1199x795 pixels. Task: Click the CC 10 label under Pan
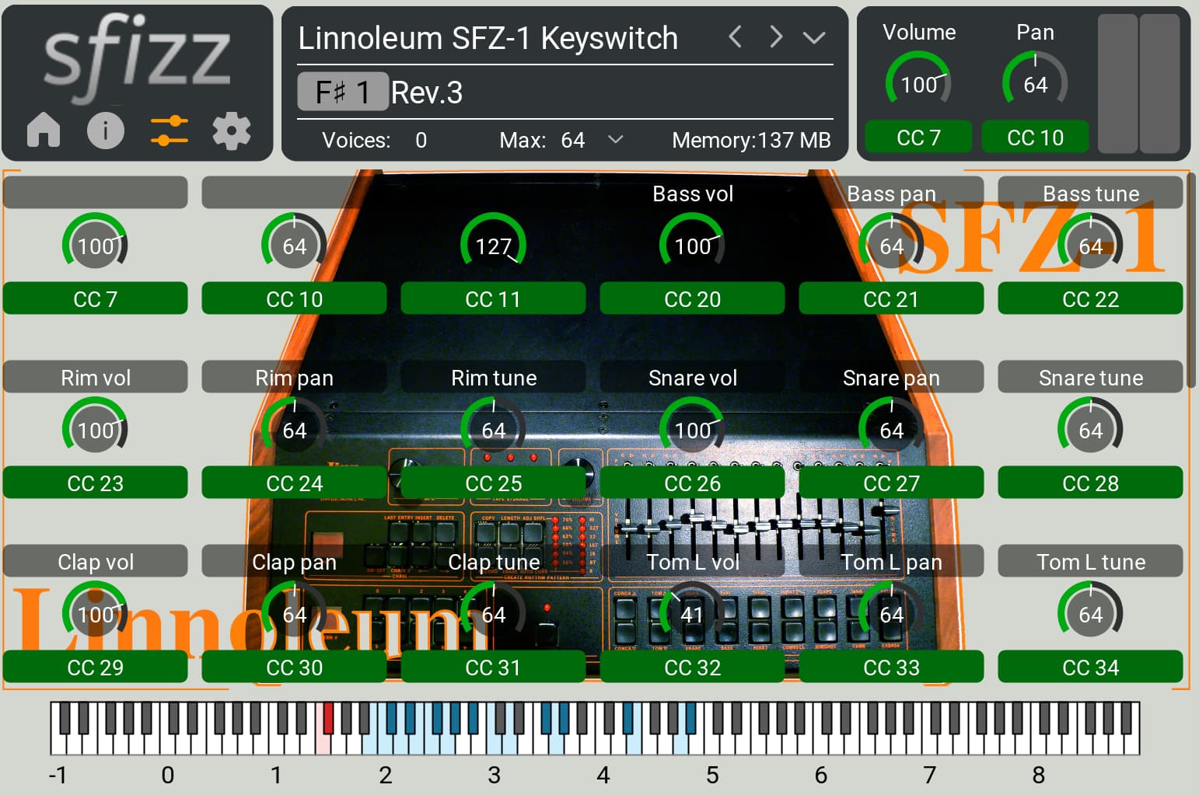[1035, 138]
